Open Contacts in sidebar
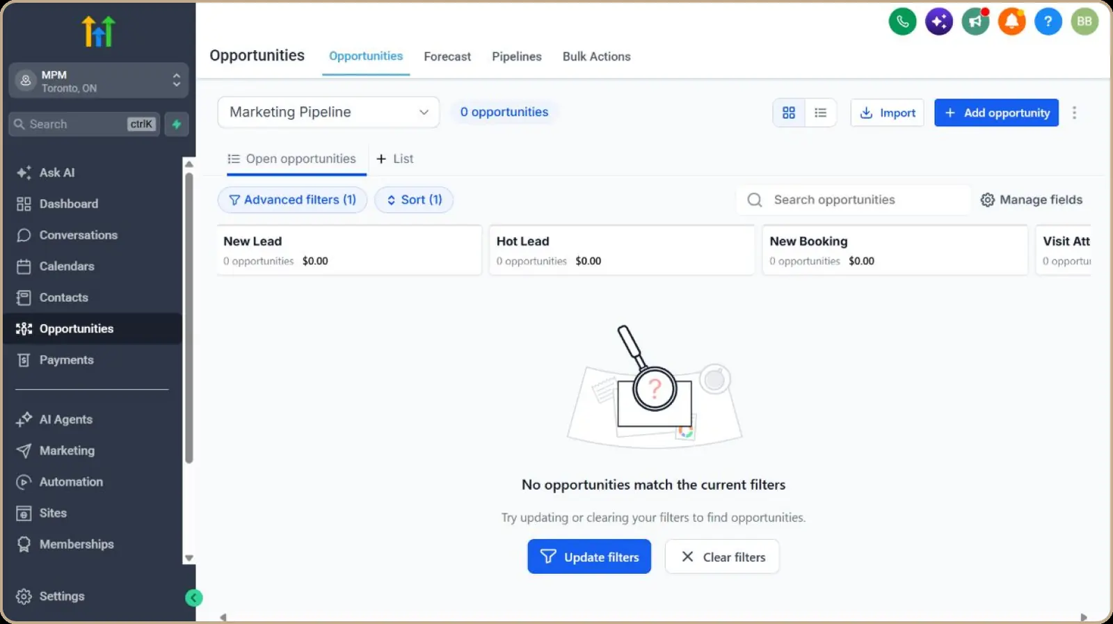The height and width of the screenshot is (624, 1113). pos(93,298)
